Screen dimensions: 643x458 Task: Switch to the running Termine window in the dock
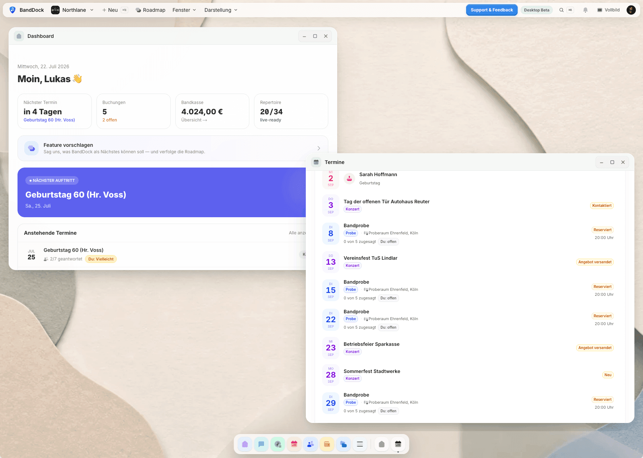pos(398,444)
